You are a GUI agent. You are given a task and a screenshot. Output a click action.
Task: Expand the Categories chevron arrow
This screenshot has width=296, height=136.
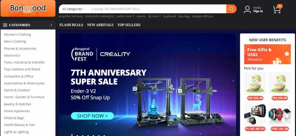coord(51,25)
